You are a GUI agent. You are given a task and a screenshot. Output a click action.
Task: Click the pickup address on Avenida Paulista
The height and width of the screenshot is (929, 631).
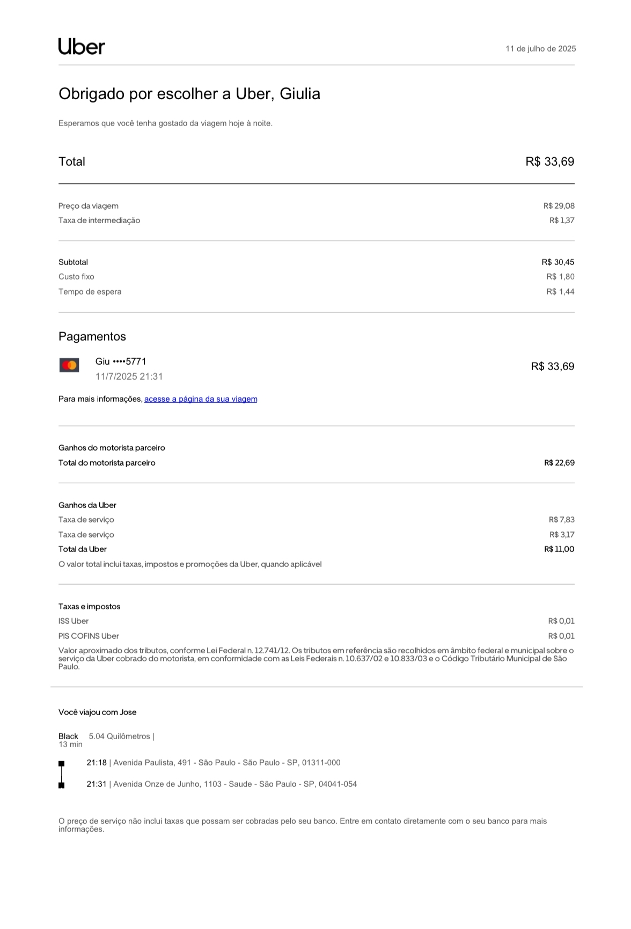(226, 763)
